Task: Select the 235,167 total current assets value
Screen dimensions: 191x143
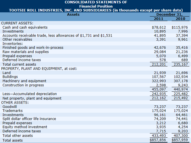Action: pyautogui.click(x=181, y=64)
